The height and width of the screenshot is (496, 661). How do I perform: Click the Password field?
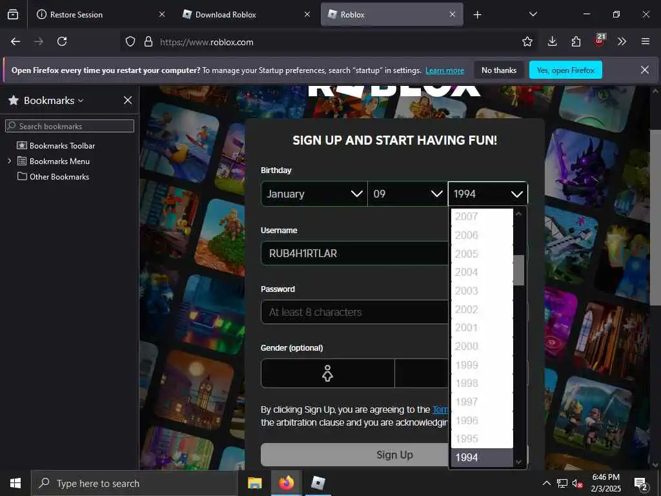(x=354, y=312)
